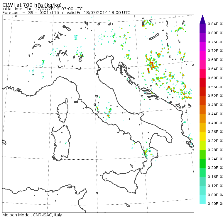223x219 pixels.
Task: Select colorbar segment between 0.80E-03 and 0.84E-03
Action: (202, 28)
